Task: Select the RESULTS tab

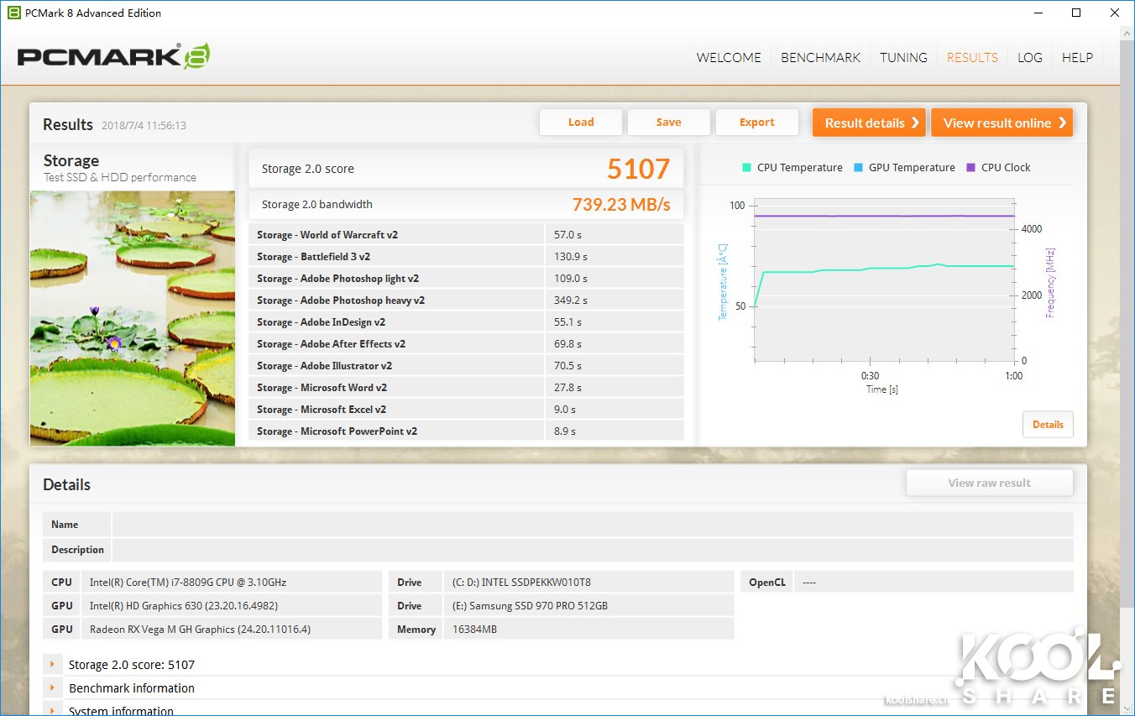Action: pos(972,58)
